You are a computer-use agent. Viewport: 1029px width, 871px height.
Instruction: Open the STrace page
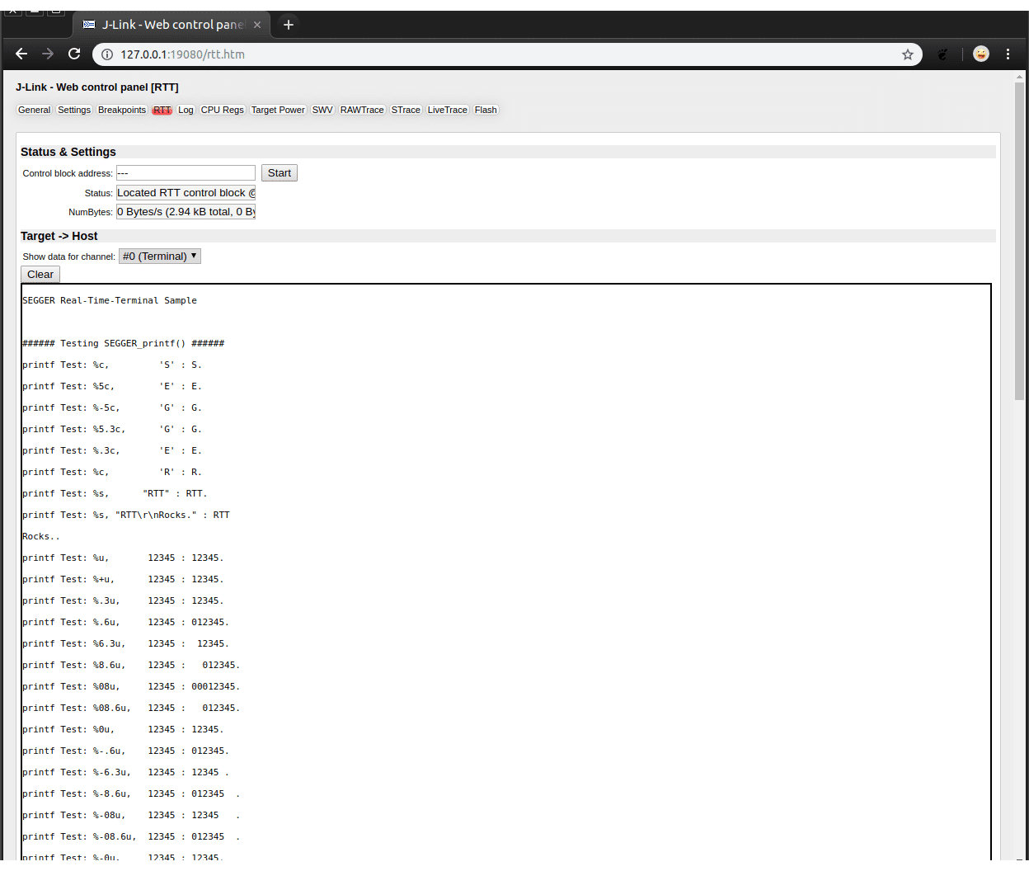(406, 110)
